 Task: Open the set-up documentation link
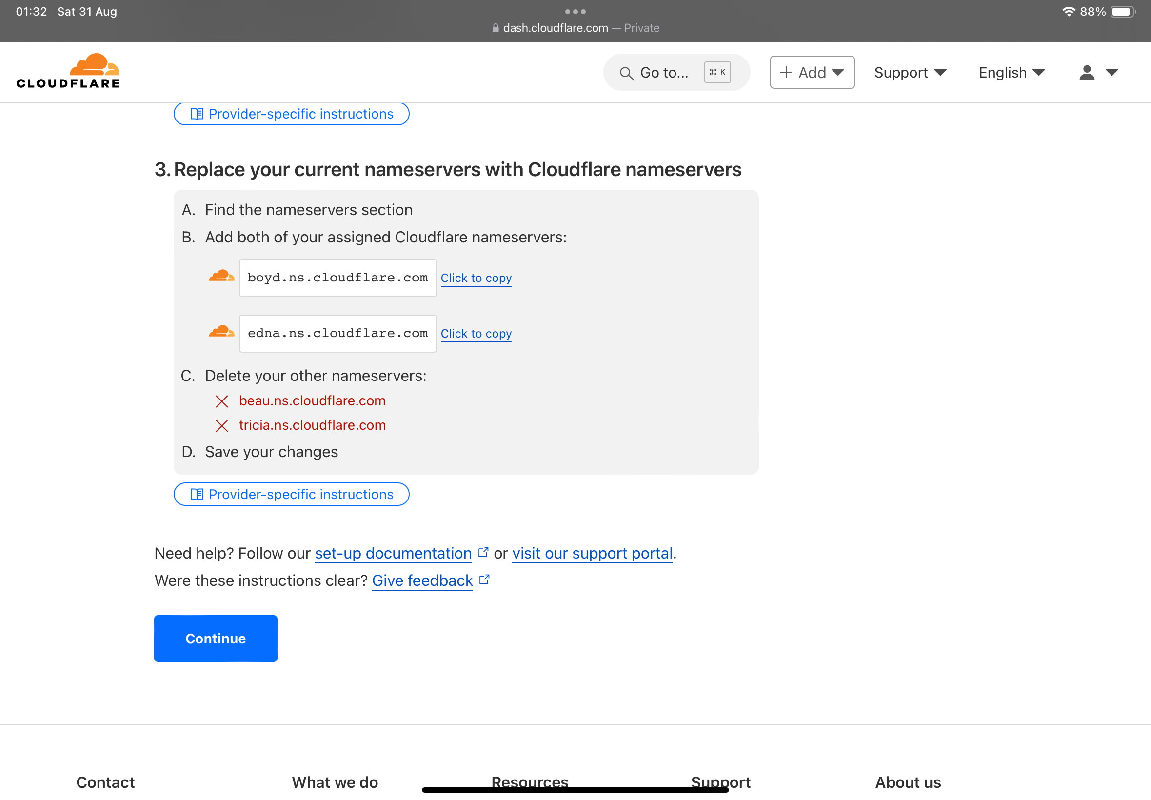[394, 553]
